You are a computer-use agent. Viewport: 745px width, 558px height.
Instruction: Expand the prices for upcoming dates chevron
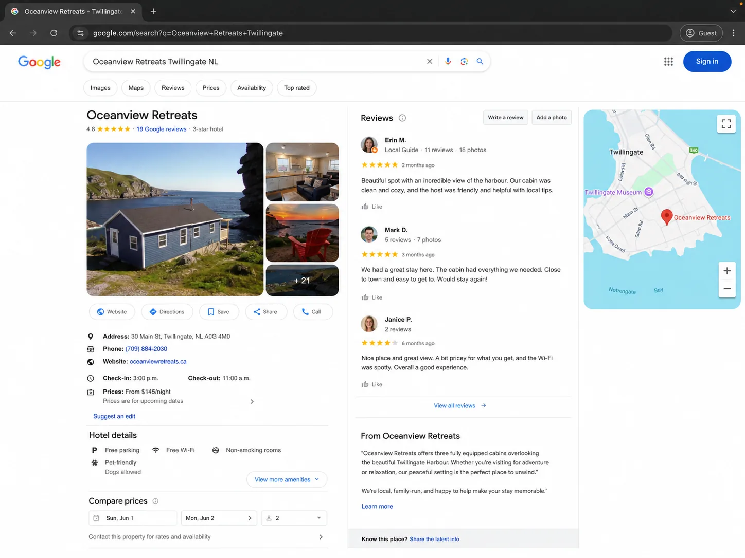coord(252,401)
